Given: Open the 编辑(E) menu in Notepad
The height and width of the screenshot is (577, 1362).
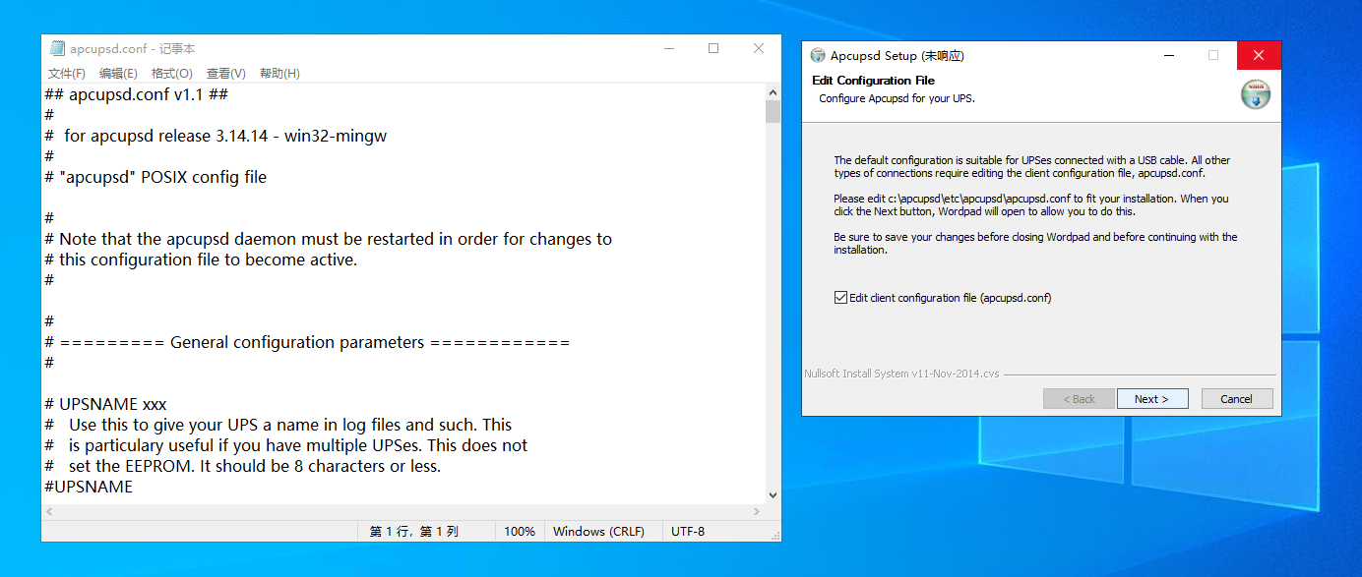Looking at the screenshot, I should [x=118, y=74].
